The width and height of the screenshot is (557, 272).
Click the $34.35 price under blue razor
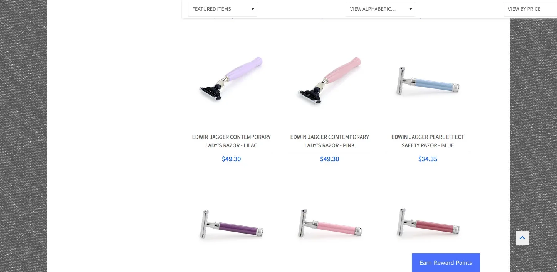(428, 159)
